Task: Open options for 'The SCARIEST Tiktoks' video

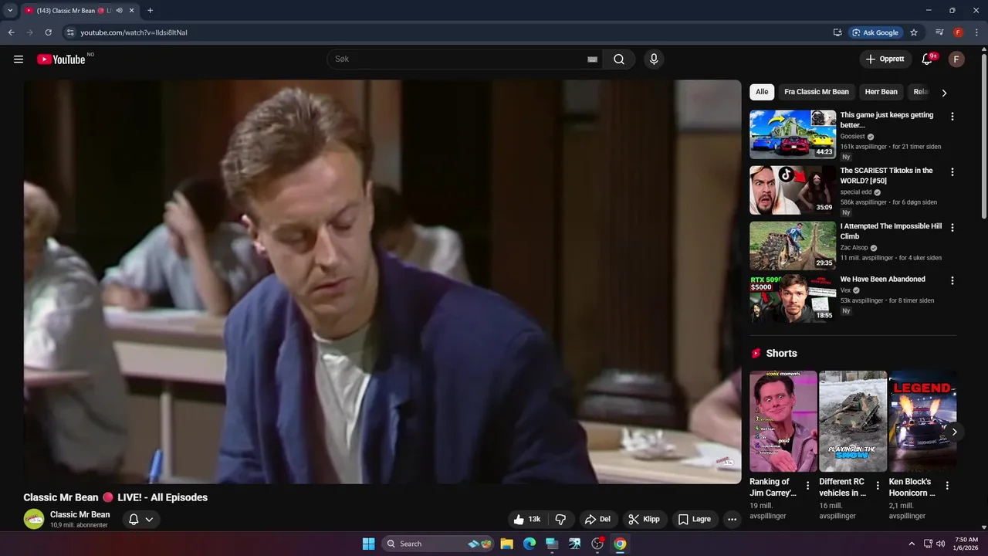Action: (952, 172)
